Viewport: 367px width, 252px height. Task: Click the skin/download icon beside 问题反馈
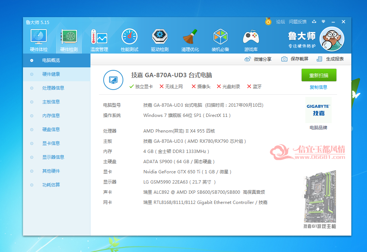tap(314, 21)
